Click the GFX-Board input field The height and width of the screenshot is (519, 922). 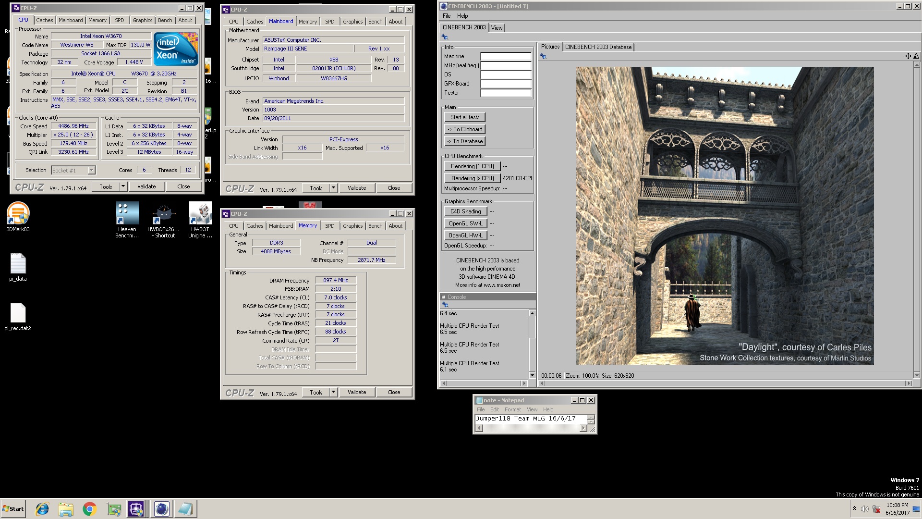click(506, 84)
